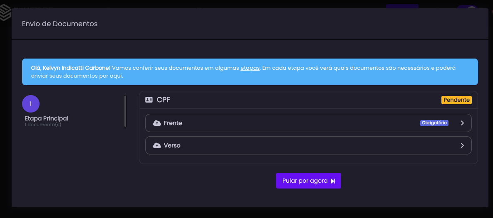493x218 pixels.
Task: Click the cloud upload icon beside Verso
Action: [157, 146]
